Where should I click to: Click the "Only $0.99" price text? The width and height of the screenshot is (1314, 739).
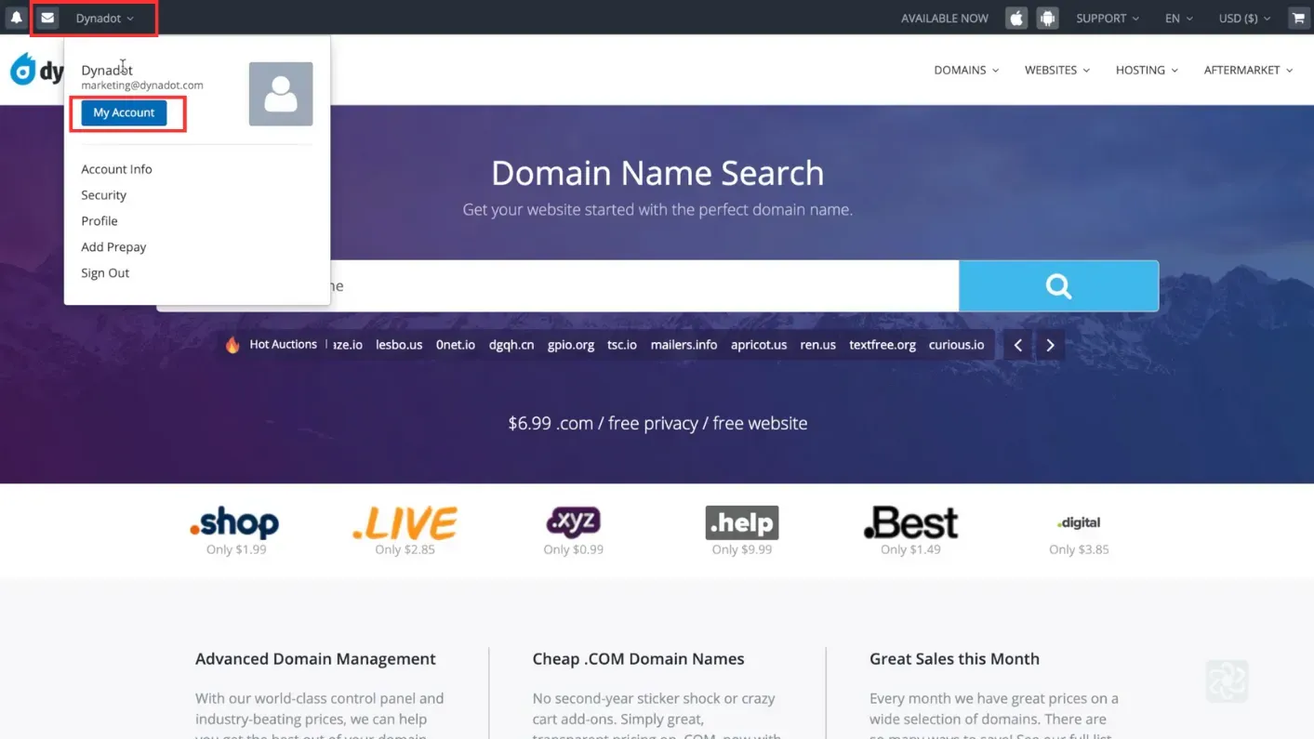pos(573,549)
